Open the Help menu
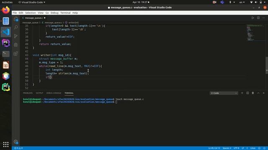Viewport: 268px width, 150px height. [75, 13]
